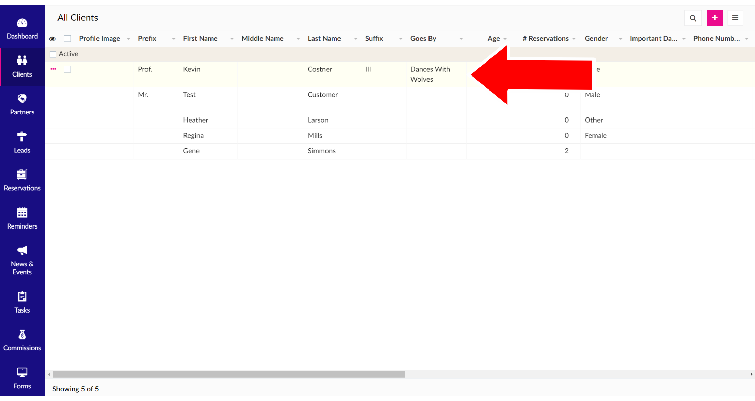
Task: Open the Reminders sidebar item
Action: [x=22, y=218]
